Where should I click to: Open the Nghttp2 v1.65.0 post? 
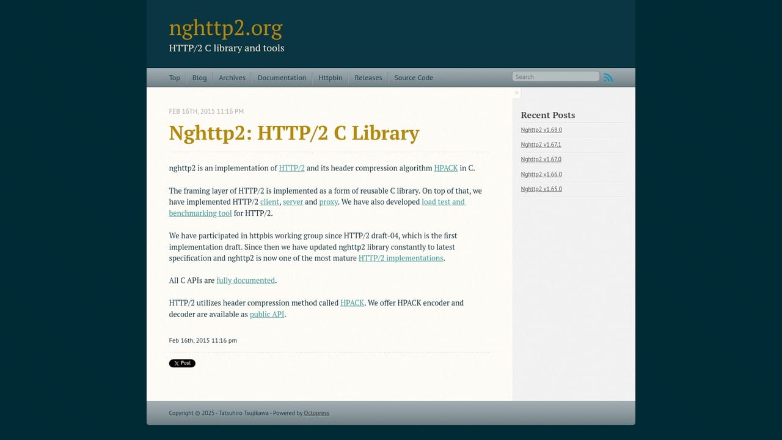[541, 189]
